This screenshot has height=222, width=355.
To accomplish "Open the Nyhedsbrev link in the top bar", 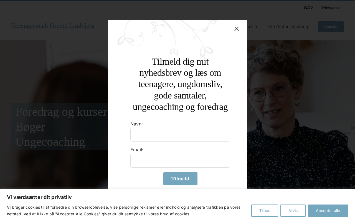I will click(330, 7).
